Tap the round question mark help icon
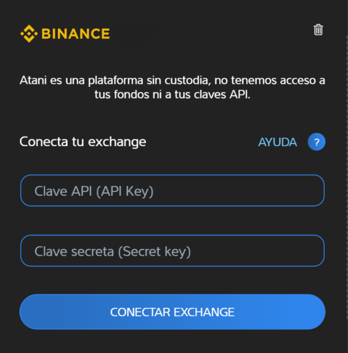The width and height of the screenshot is (348, 353). click(316, 142)
